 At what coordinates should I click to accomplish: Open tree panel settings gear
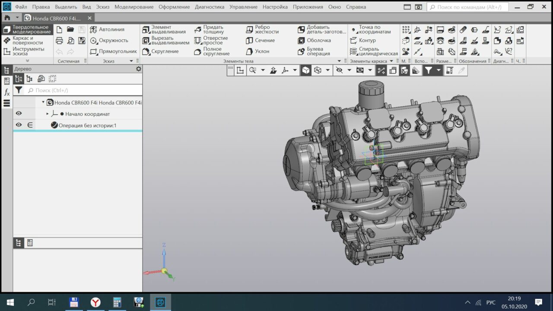pyautogui.click(x=138, y=69)
